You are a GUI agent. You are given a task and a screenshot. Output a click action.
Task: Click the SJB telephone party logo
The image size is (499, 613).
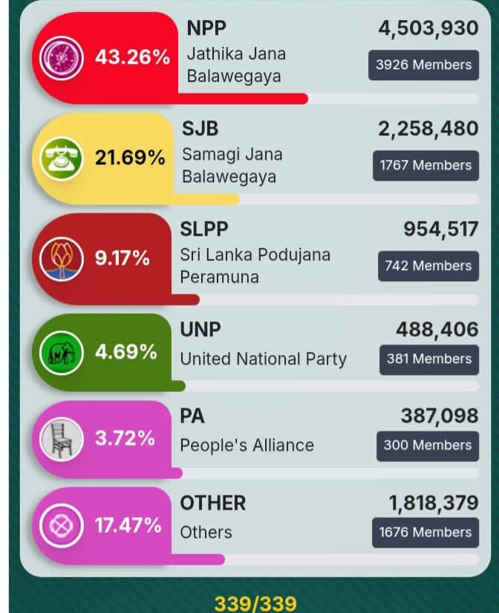(62, 158)
